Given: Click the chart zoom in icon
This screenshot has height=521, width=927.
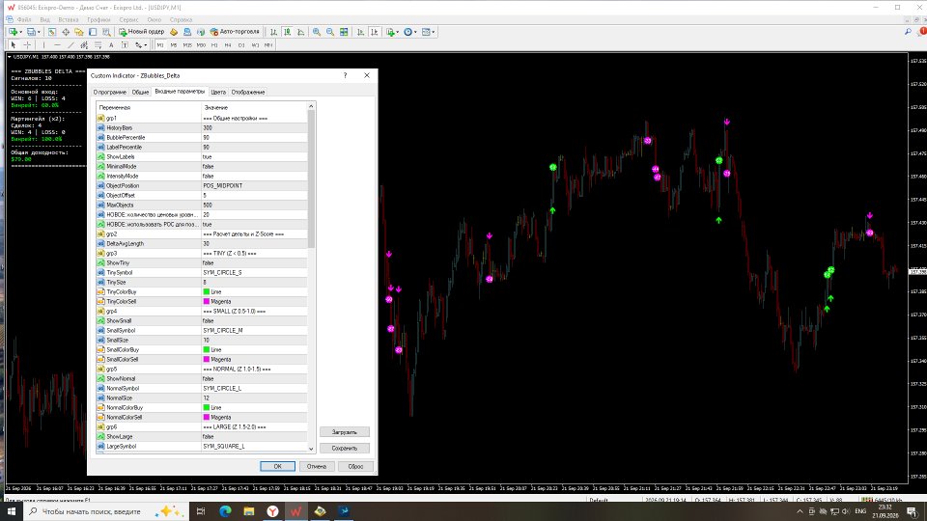Looking at the screenshot, I should [x=317, y=32].
